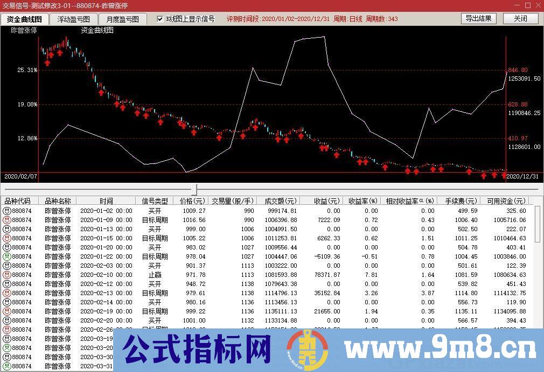Click the green sad-face icon of the 2020-01-22 row
This screenshot has width=544, height=372.
7,256
